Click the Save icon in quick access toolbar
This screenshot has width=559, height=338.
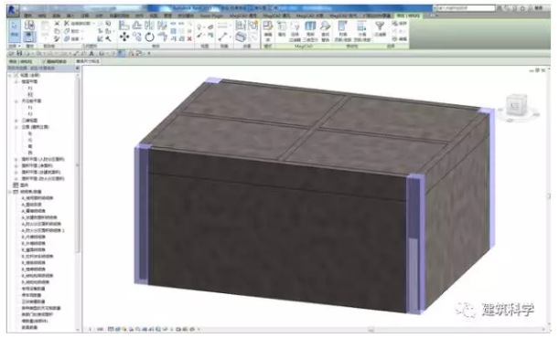tap(19, 53)
